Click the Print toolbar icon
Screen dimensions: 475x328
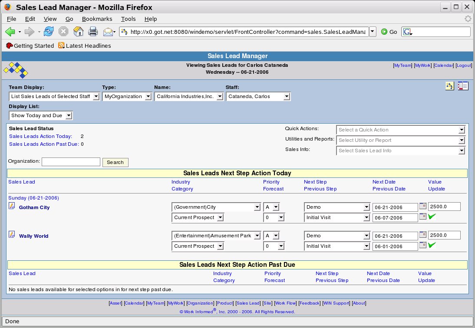(x=92, y=31)
